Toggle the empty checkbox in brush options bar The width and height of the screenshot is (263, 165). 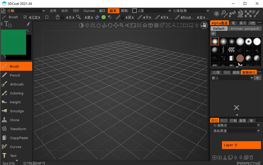click(x=47, y=17)
